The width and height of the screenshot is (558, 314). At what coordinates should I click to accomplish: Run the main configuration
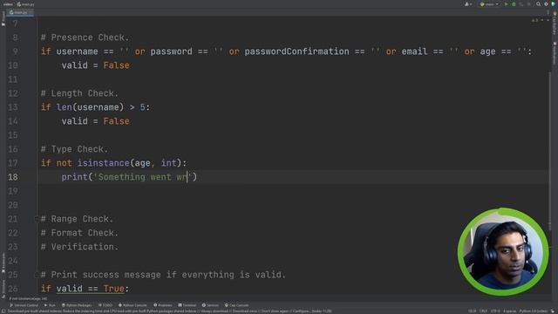(506, 4)
